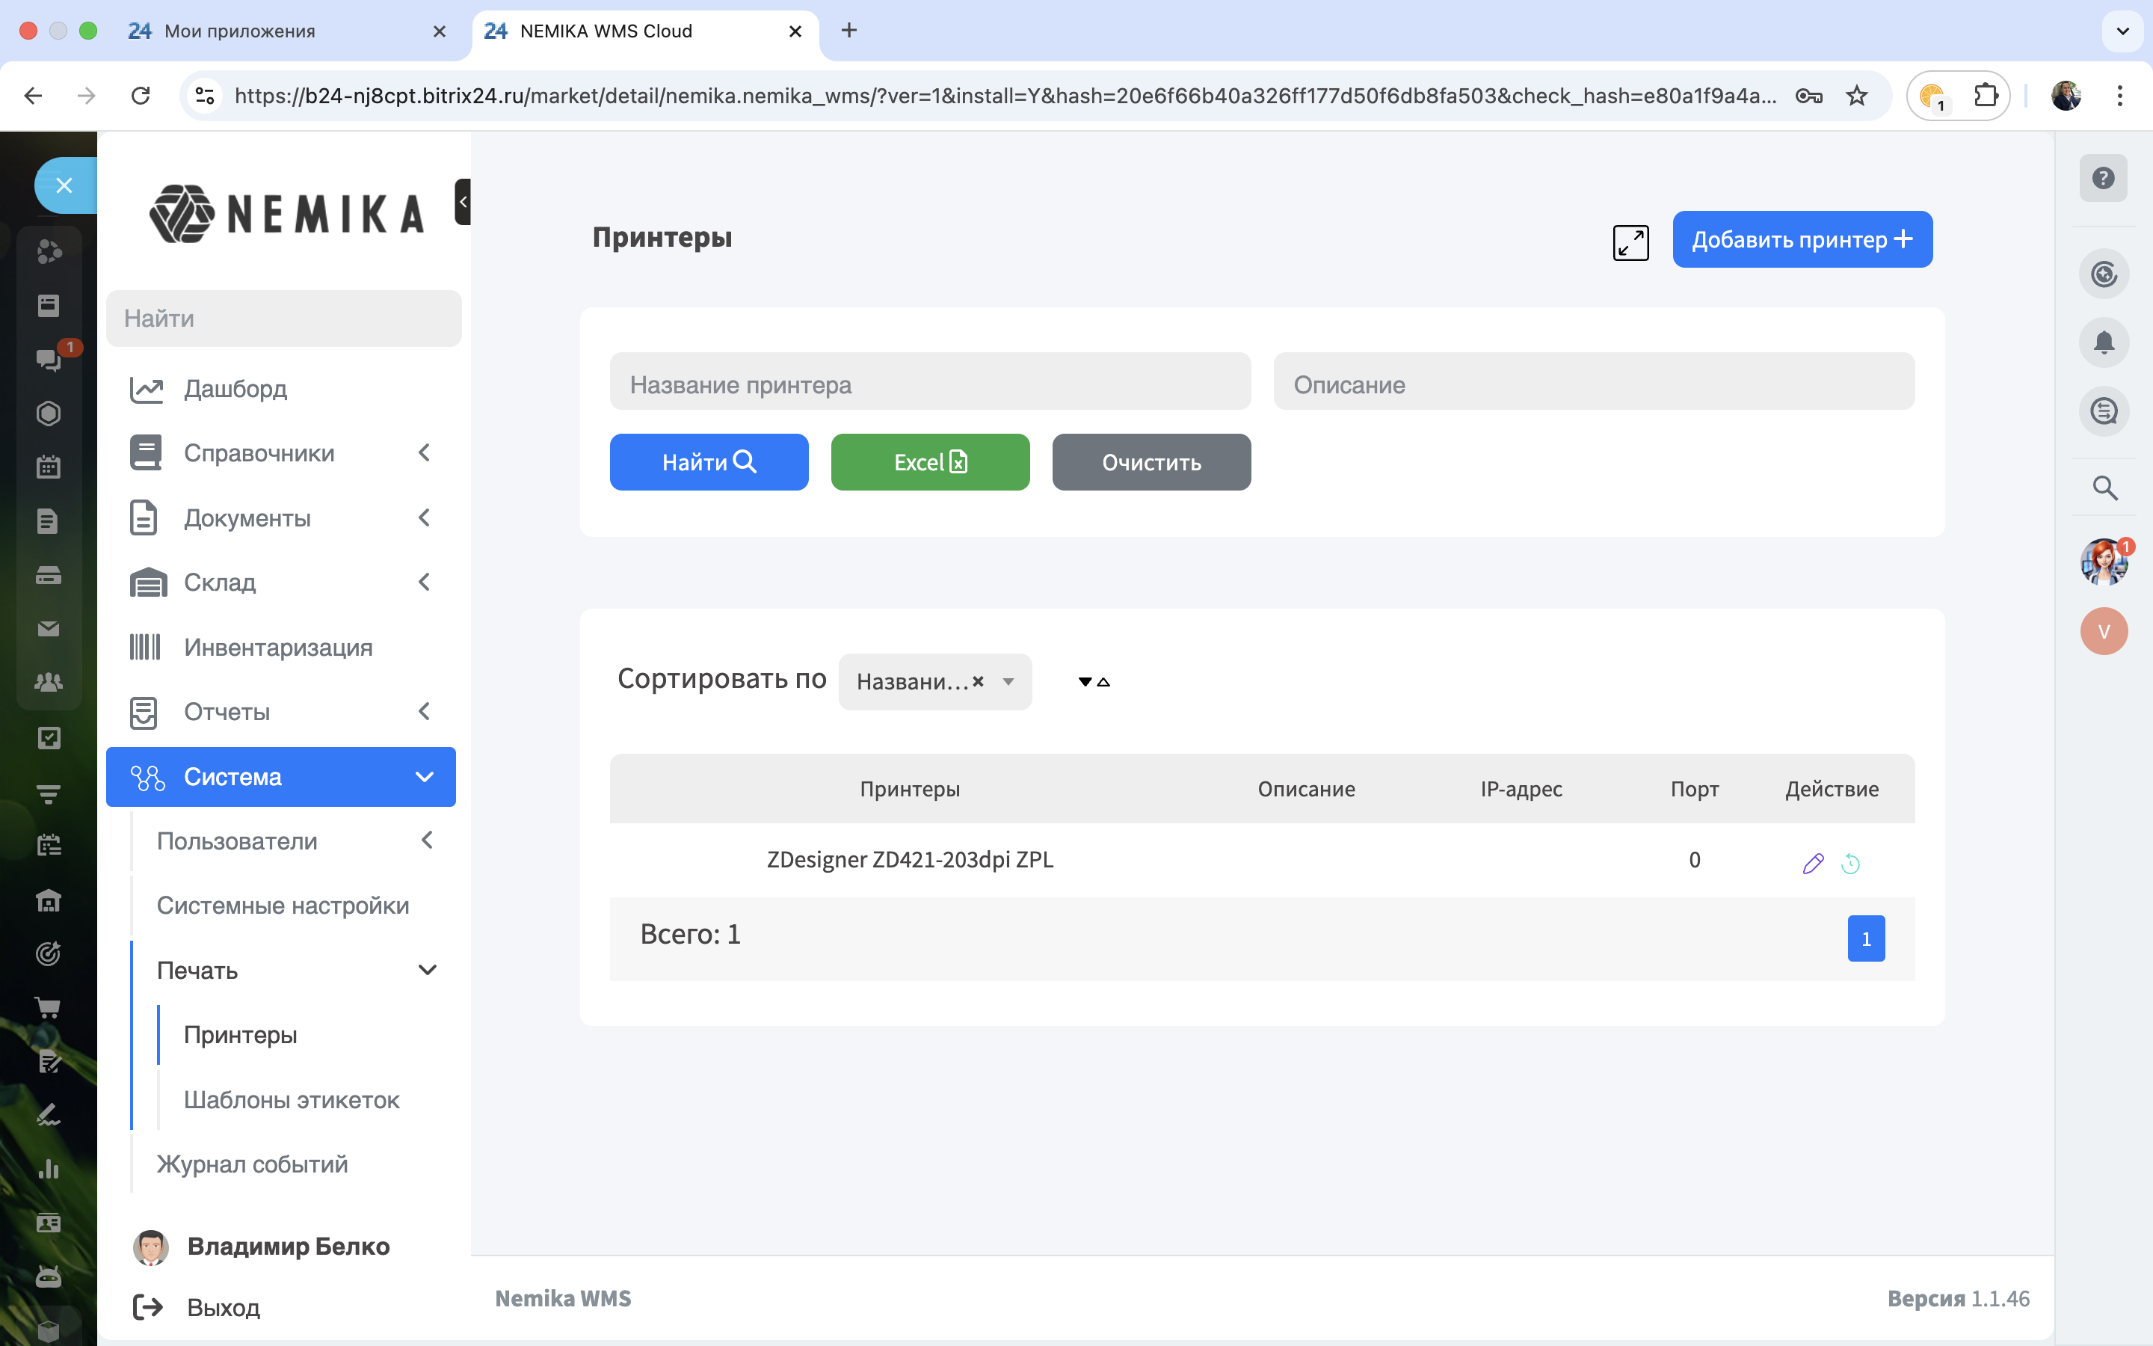
Task: Click the teal history icon in printer row
Action: 1850,863
